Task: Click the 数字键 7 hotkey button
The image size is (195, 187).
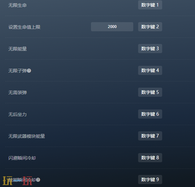Action: 150,136
